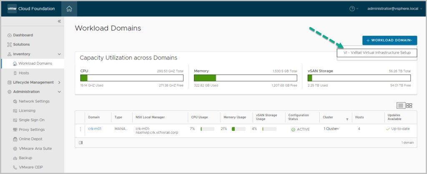Open the crk-m01 domain link

click(x=95, y=129)
